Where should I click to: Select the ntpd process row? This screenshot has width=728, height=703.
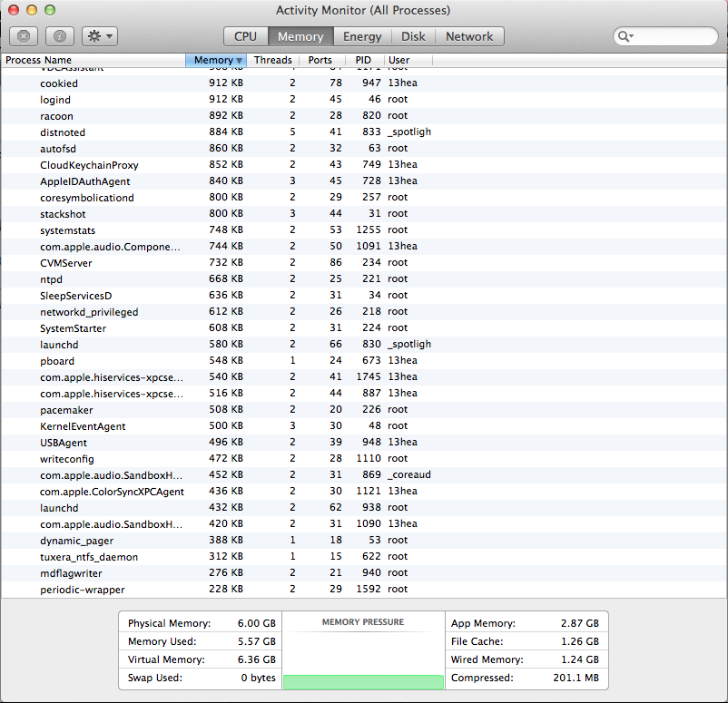(x=364, y=278)
